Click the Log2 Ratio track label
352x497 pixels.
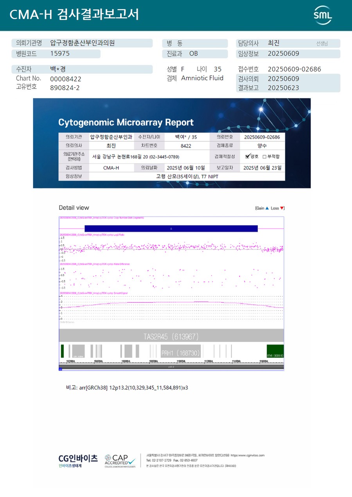[92, 235]
